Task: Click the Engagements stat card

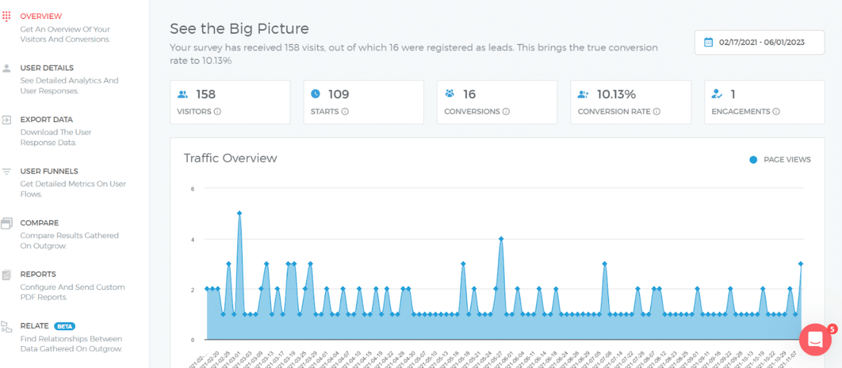Action: click(x=764, y=102)
